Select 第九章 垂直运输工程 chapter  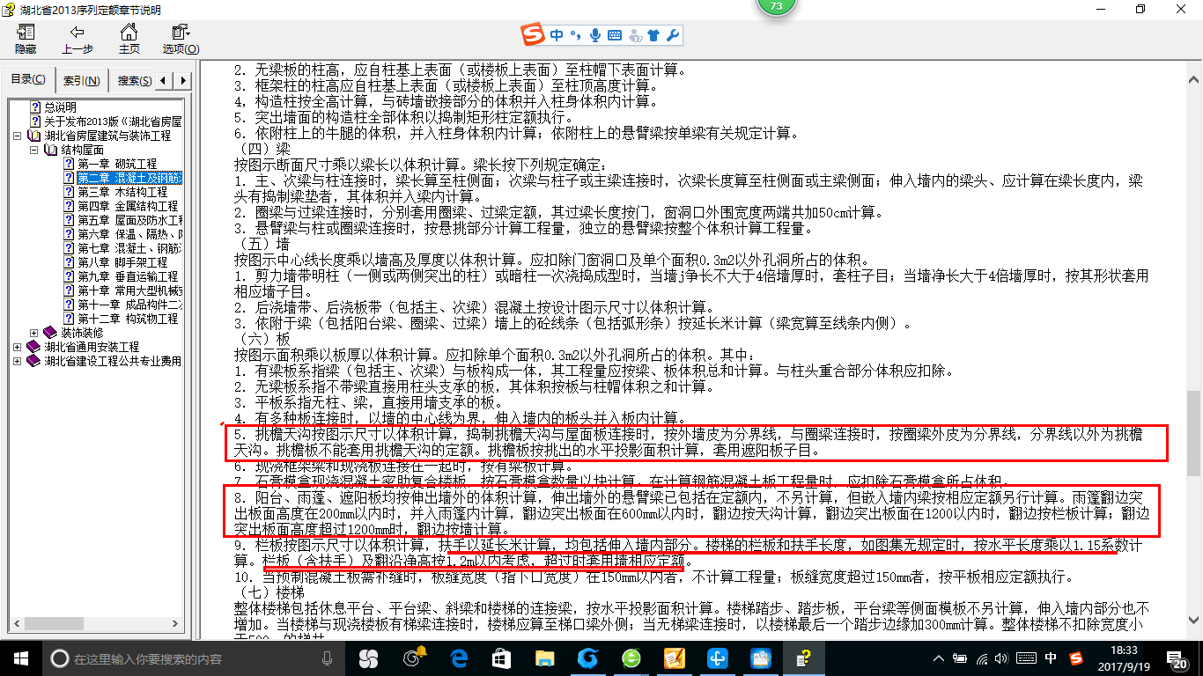(127, 276)
